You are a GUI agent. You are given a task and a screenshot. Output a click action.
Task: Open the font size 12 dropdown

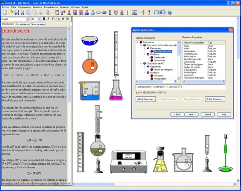click(39, 19)
